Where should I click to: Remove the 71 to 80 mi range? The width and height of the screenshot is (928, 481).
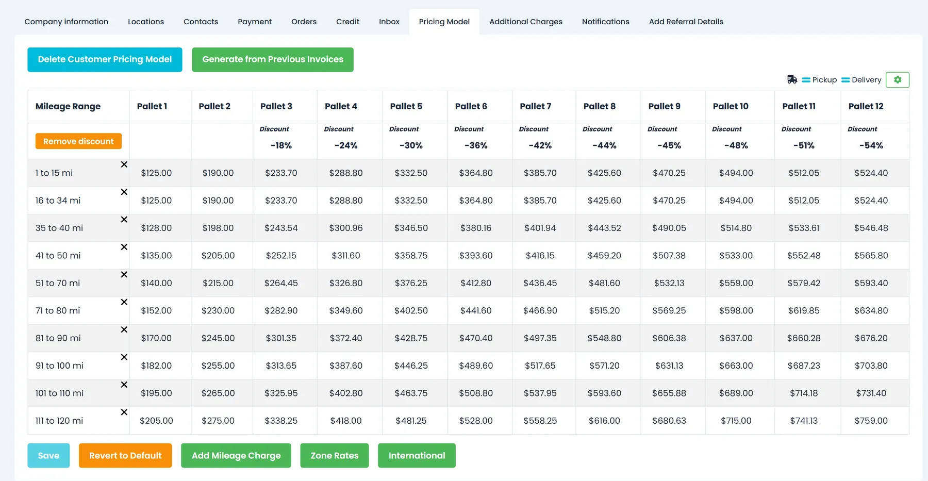(124, 302)
